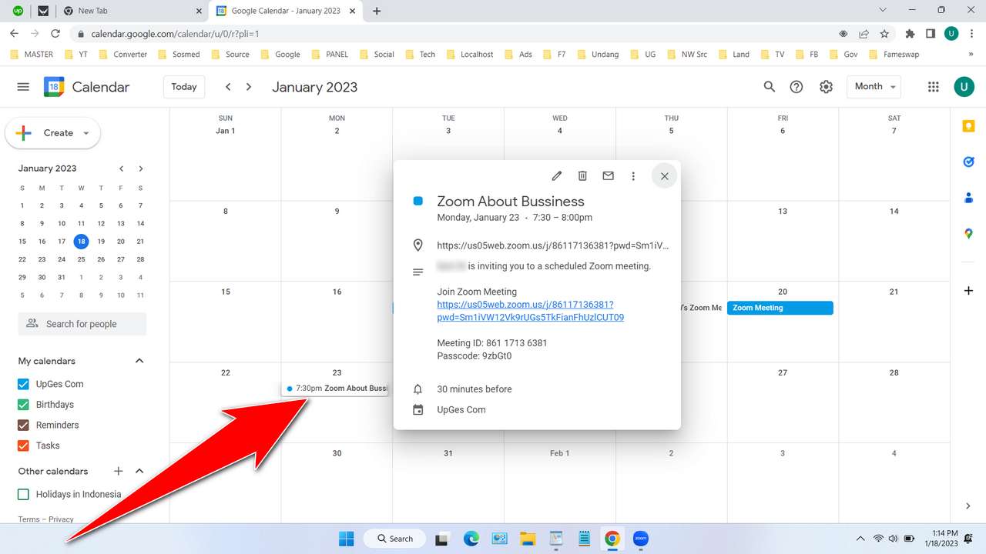Open Google Maps side panel icon
The height and width of the screenshot is (554, 986).
(x=968, y=234)
